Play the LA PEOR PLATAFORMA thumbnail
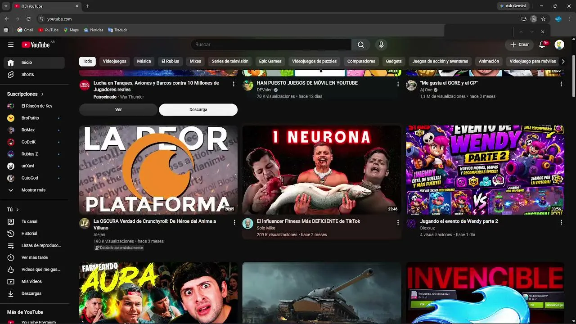The image size is (576, 324). 158,170
